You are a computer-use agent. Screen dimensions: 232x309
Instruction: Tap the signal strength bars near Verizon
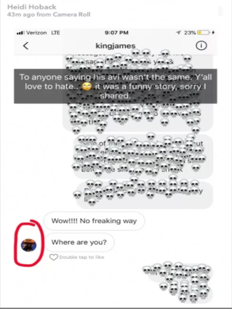point(21,33)
